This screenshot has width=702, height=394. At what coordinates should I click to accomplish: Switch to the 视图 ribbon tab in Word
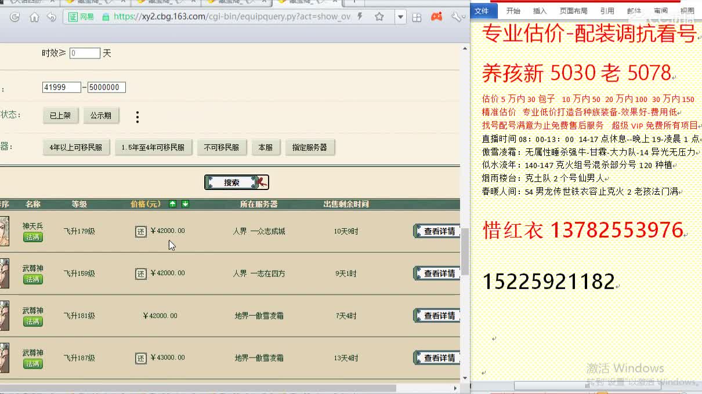pos(687,10)
